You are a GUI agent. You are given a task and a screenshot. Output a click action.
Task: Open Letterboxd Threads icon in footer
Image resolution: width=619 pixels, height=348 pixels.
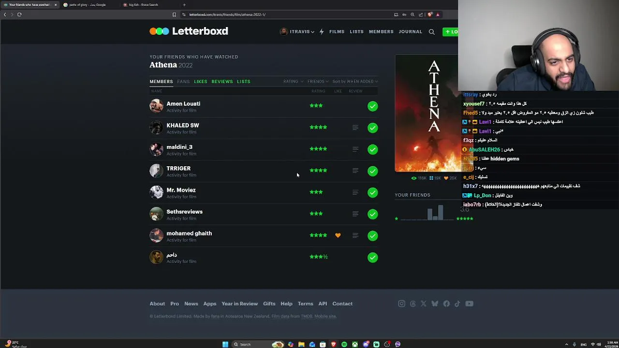pos(413,304)
